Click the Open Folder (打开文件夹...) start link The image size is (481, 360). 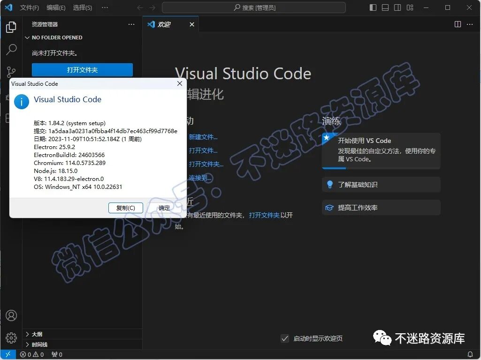(x=206, y=164)
